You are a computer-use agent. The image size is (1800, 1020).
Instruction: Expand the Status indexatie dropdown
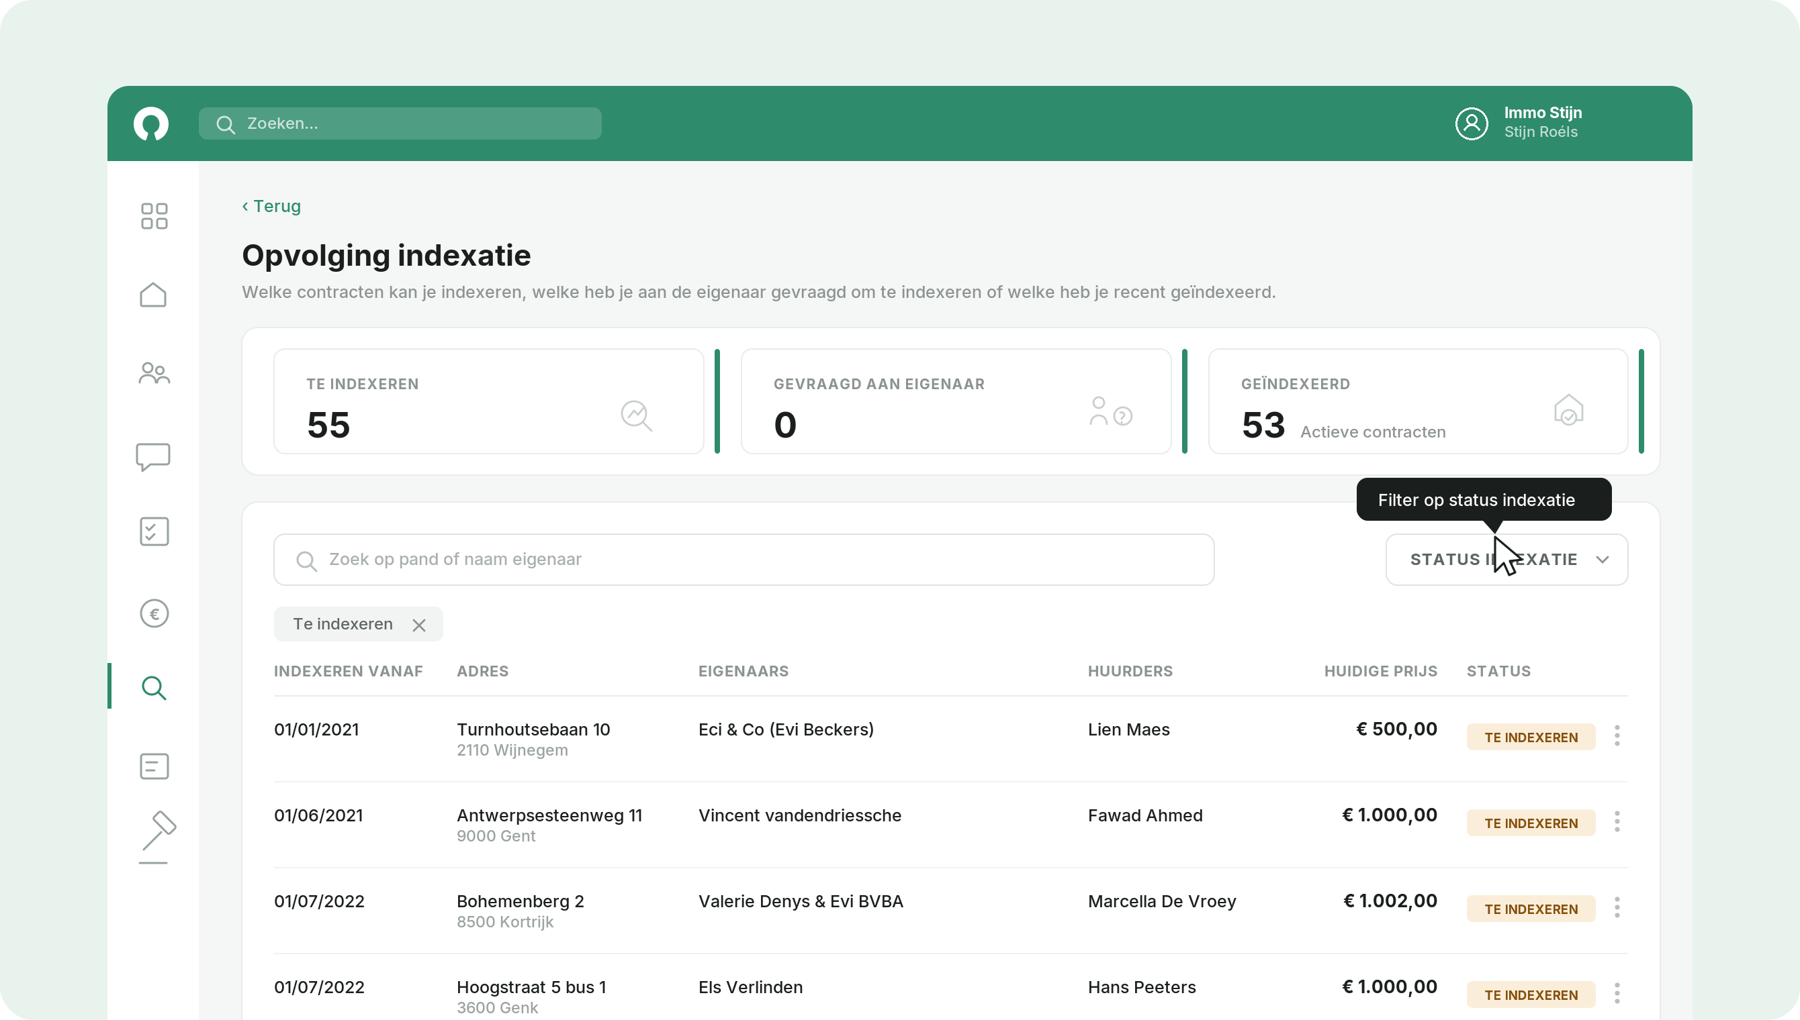(1506, 560)
